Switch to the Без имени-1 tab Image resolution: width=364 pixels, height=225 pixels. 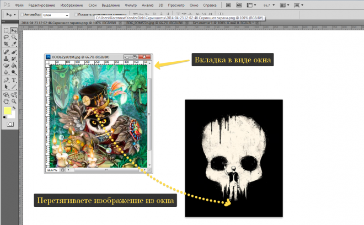click(224, 23)
